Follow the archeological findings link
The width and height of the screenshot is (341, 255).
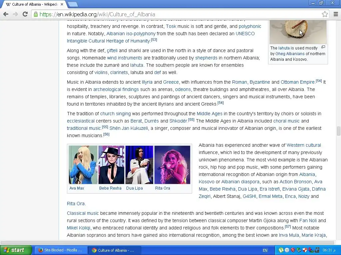click(x=116, y=89)
